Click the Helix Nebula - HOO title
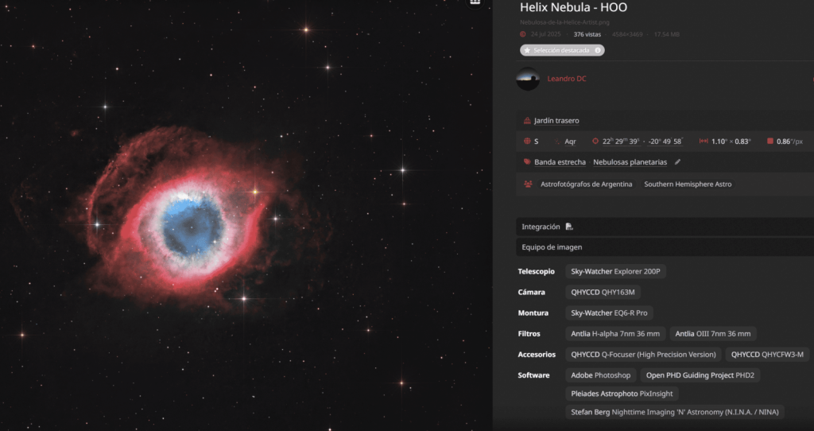Screen dimensions: 814x431 pyautogui.click(x=573, y=8)
